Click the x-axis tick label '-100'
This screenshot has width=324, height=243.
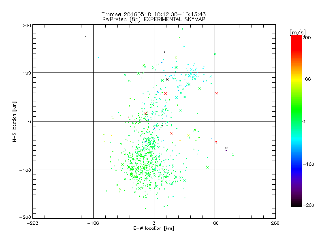(93, 223)
